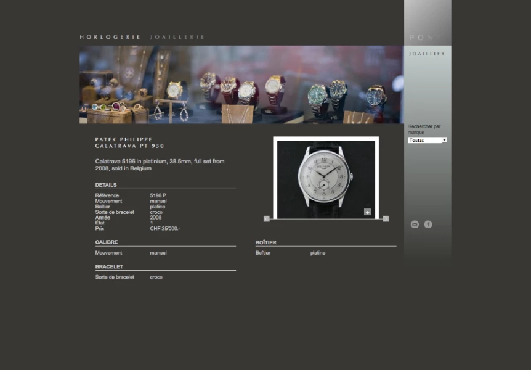Click the BRACELET section heading
Image resolution: width=531 pixels, height=370 pixels.
coord(109,266)
